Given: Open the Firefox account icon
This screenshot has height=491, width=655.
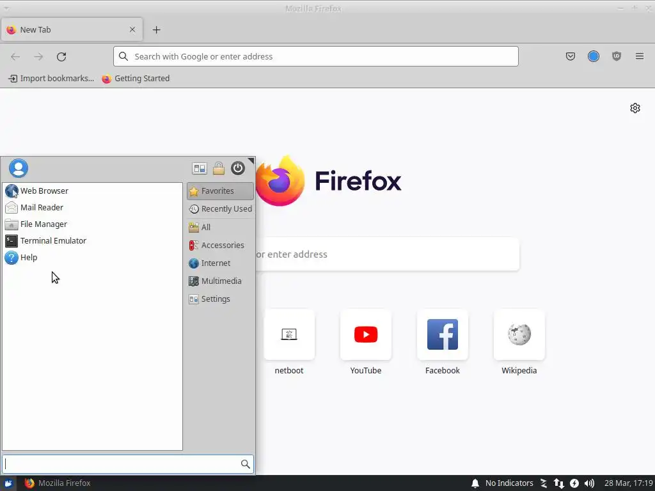Looking at the screenshot, I should [593, 56].
